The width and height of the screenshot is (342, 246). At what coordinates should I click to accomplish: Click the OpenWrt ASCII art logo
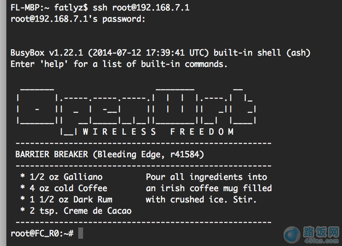136,109
